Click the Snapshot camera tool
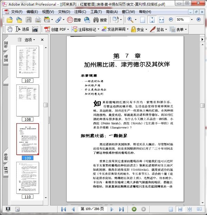 click(35, 29)
